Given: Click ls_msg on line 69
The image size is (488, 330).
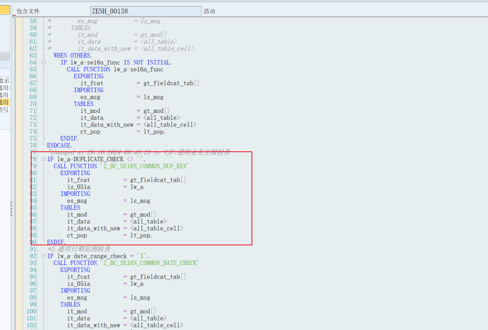Looking at the screenshot, I should click(x=154, y=97).
